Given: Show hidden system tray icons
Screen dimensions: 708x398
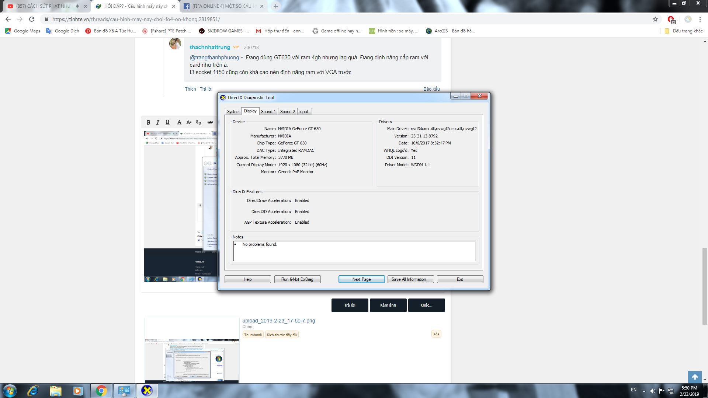Looking at the screenshot, I should click(x=644, y=391).
